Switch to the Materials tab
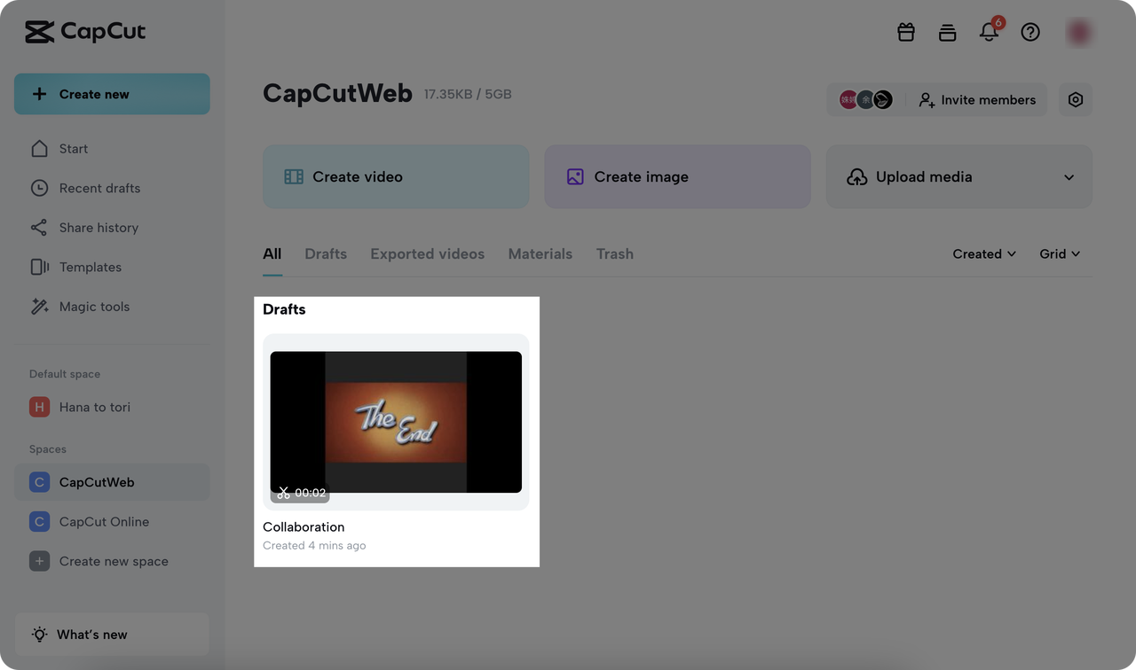The width and height of the screenshot is (1136, 670). pyautogui.click(x=540, y=253)
